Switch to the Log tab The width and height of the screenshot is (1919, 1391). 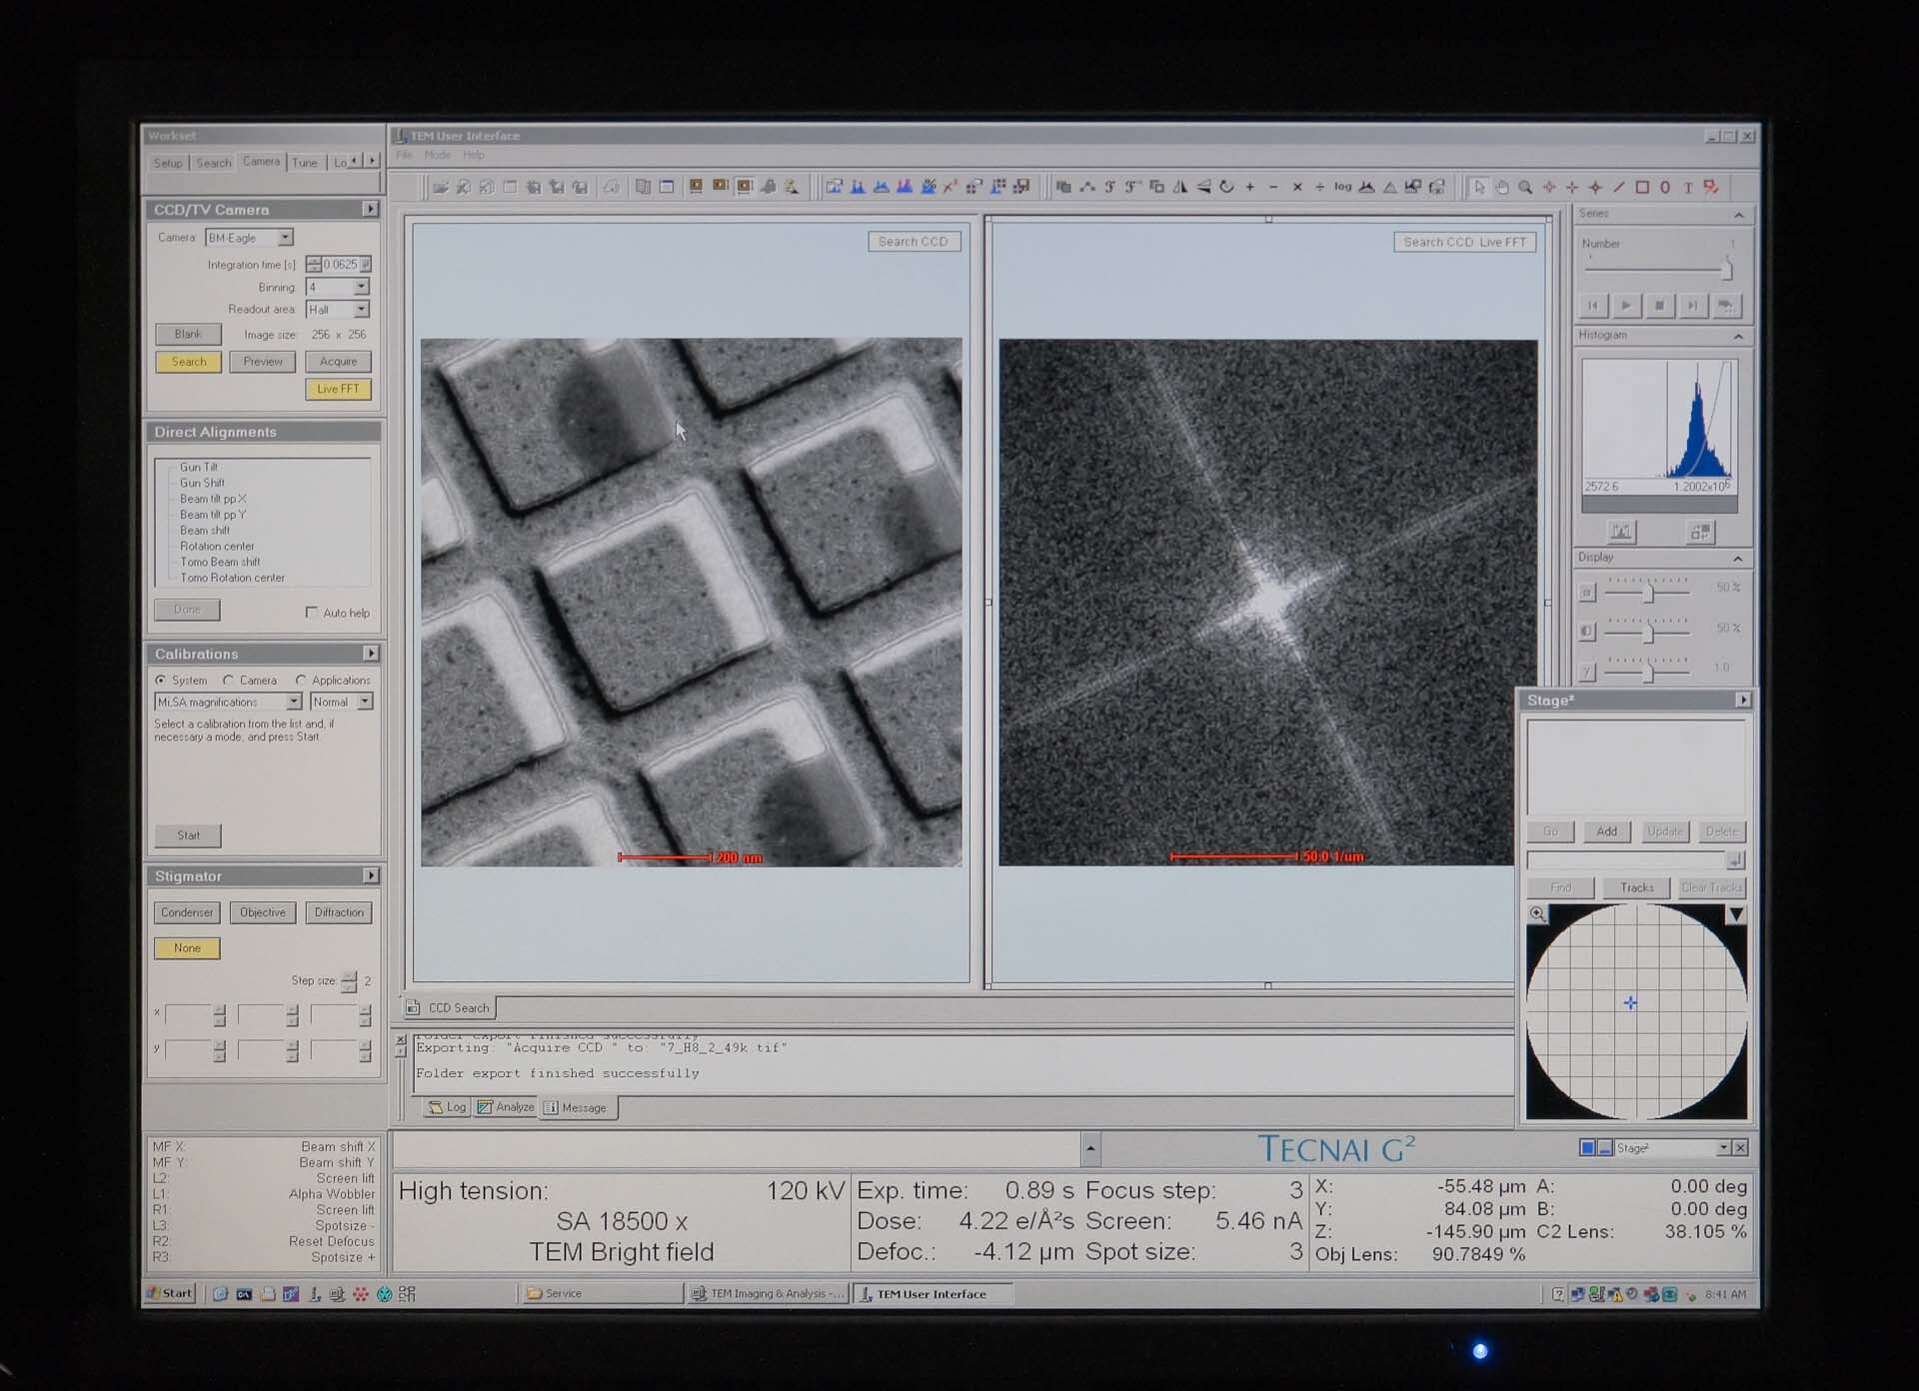click(x=448, y=1107)
